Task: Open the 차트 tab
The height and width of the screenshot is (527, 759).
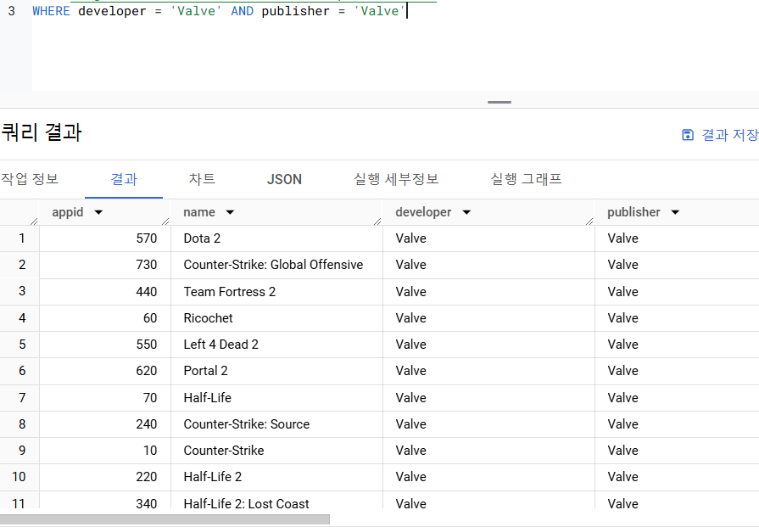Action: (202, 179)
